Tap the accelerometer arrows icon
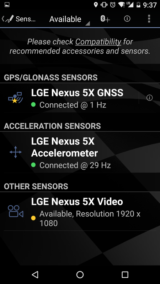This screenshot has height=284, width=160. click(15, 152)
